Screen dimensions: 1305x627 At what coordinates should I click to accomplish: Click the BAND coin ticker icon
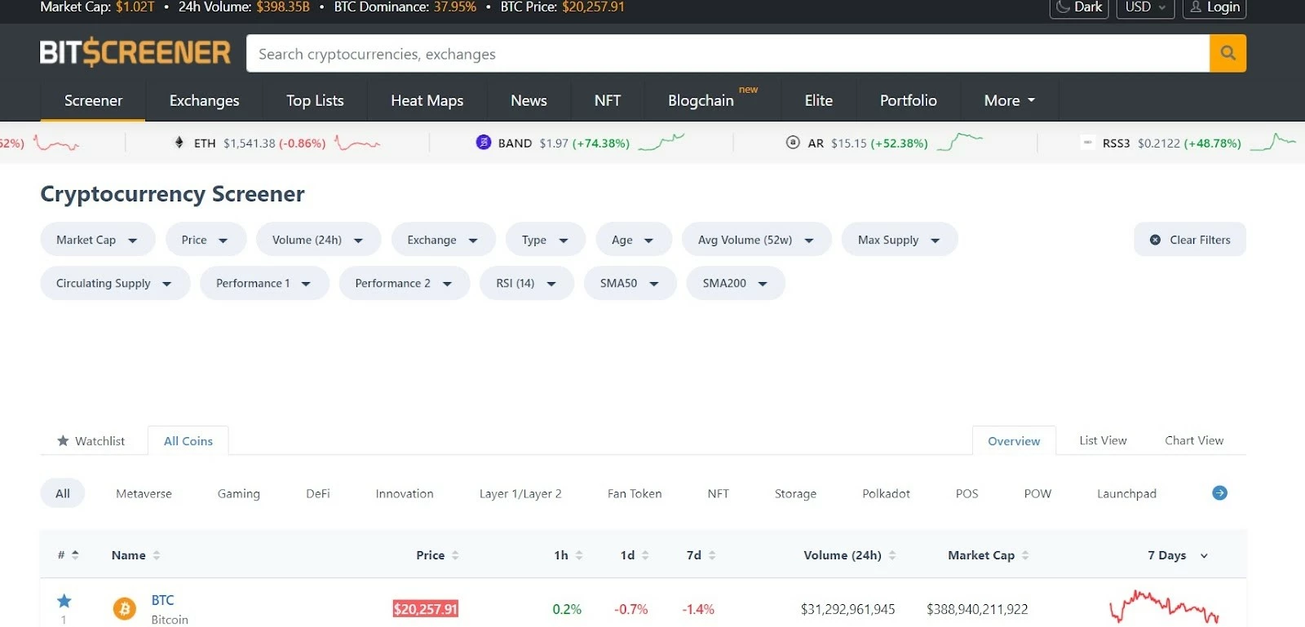484,143
